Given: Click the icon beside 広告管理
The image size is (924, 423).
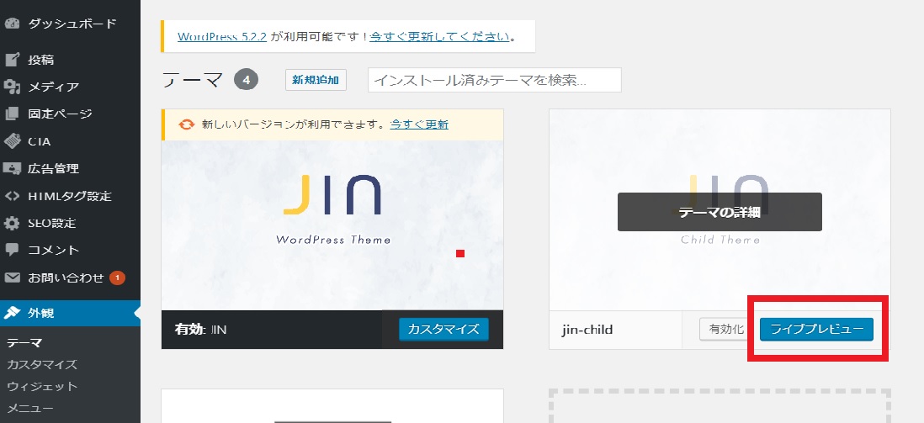Looking at the screenshot, I should [x=12, y=168].
